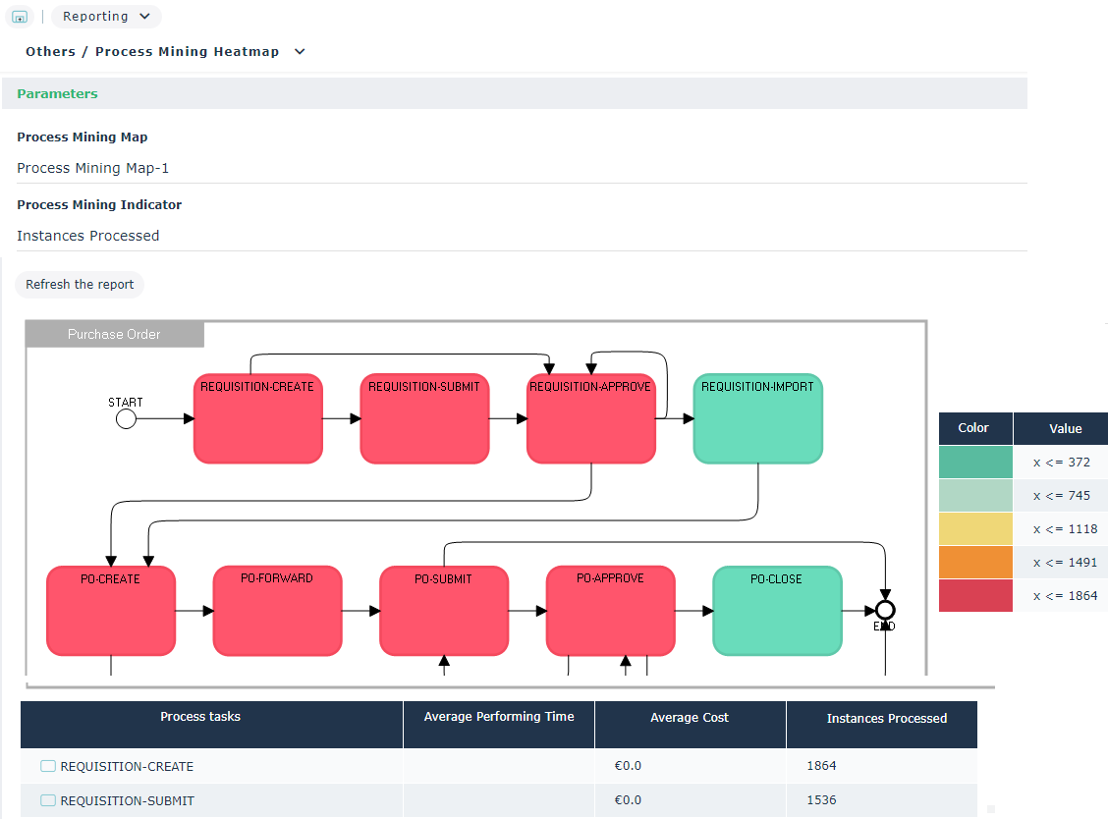This screenshot has width=1108, height=819.
Task: Click the home icon at top left
Action: click(20, 17)
